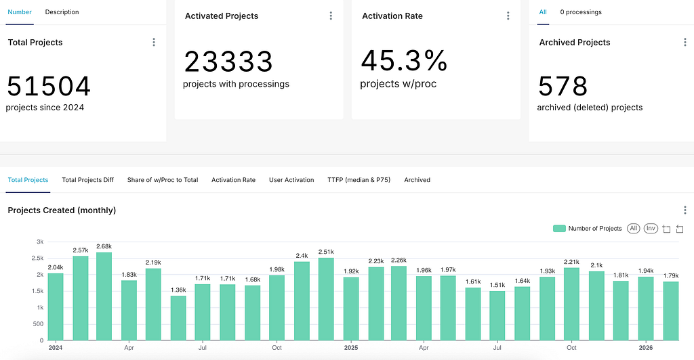The width and height of the screenshot is (694, 360).
Task: Switch to the Description tab
Action: 62,12
